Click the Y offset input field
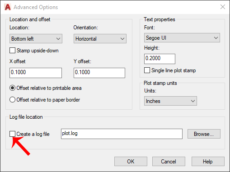The image size is (230, 172). [x=99, y=73]
